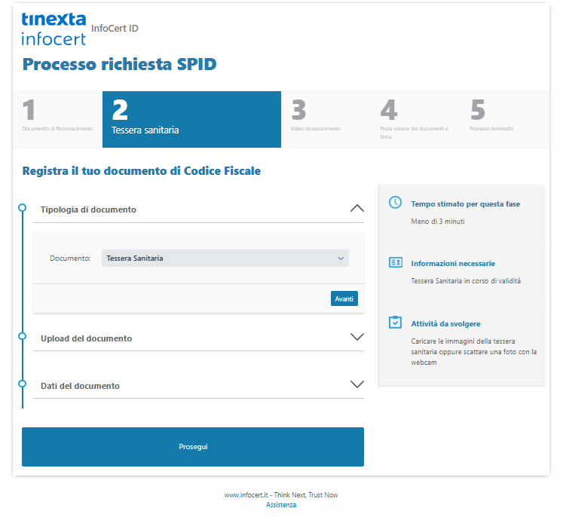563x517 pixels.
Task: Expand the Dati del documento section chevron
Action: [x=357, y=384]
